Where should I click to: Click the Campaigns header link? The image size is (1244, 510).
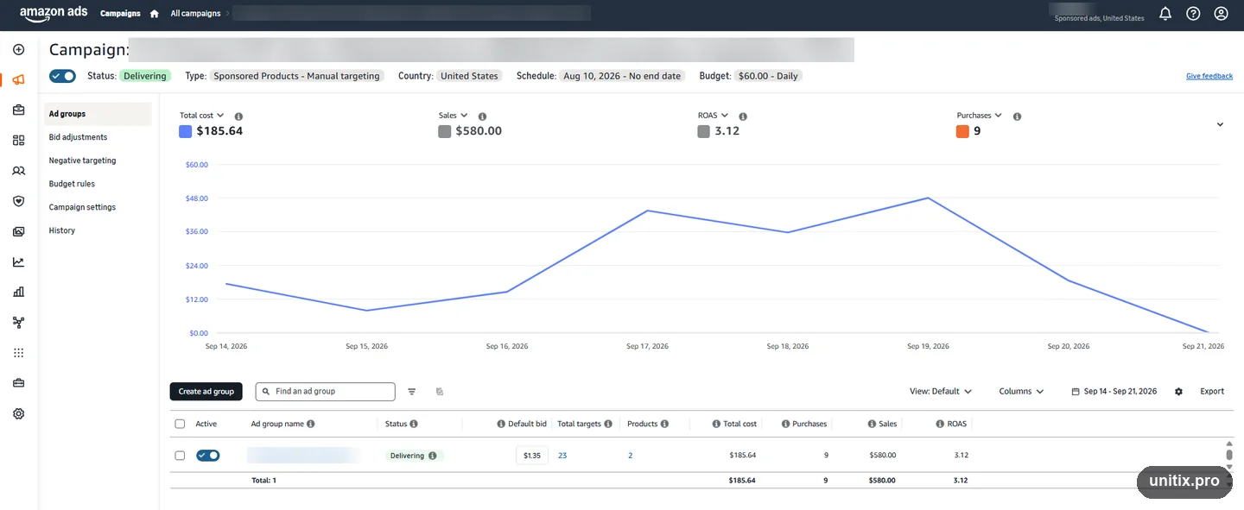tap(120, 14)
